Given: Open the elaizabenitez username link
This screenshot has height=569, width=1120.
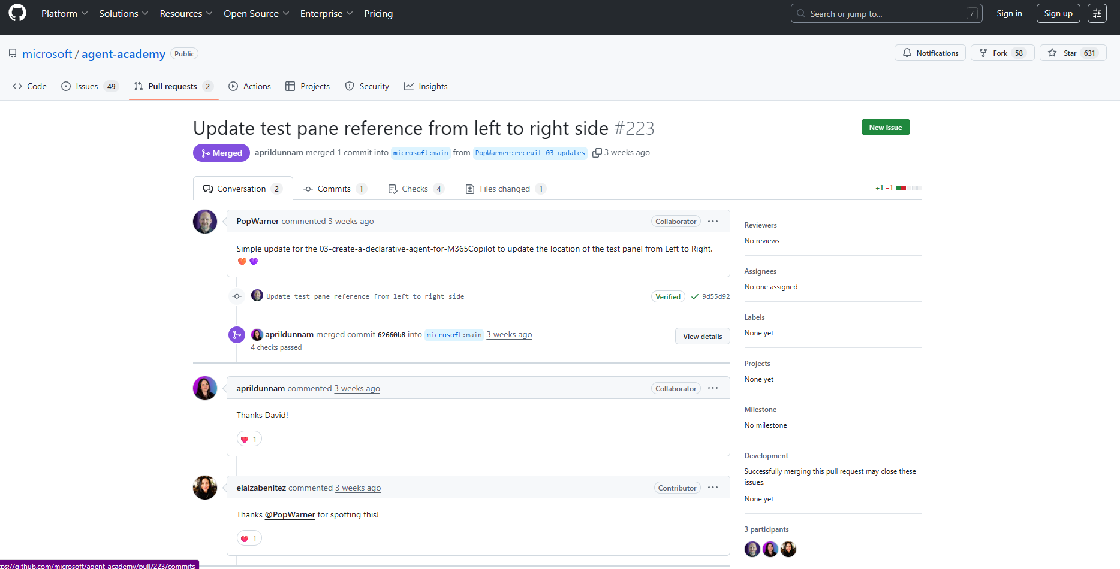Looking at the screenshot, I should click(261, 488).
